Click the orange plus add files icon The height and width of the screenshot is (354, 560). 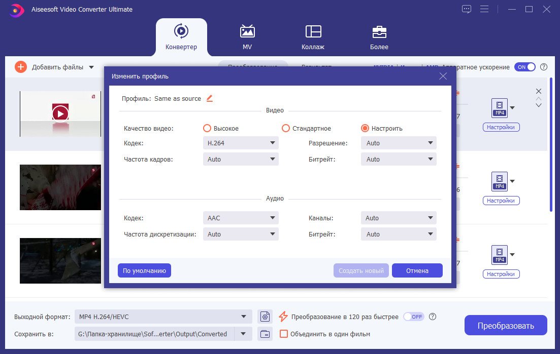(x=21, y=67)
